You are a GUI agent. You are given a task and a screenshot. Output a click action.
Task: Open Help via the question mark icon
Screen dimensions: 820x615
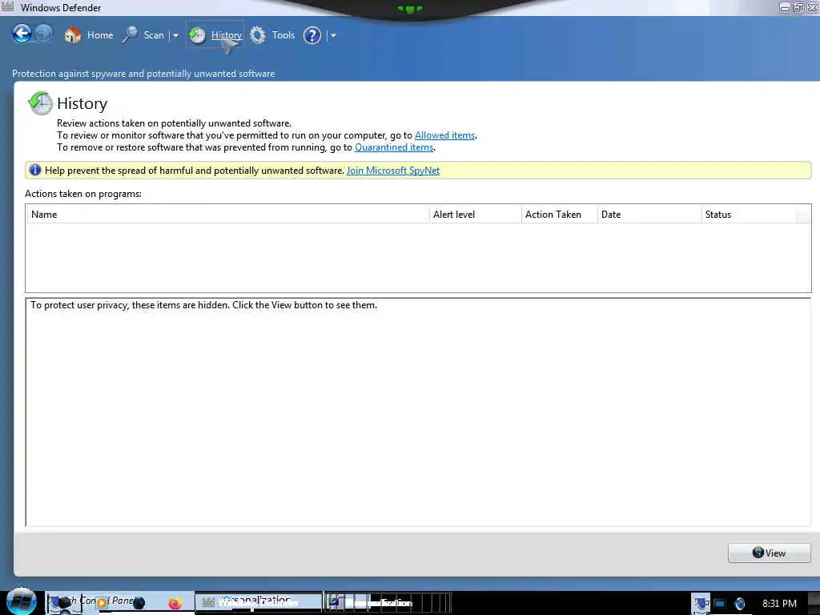pos(312,35)
